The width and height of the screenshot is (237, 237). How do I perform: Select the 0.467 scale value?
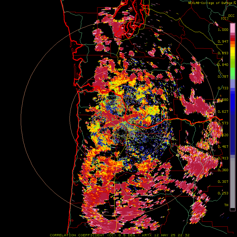[x=223, y=147]
